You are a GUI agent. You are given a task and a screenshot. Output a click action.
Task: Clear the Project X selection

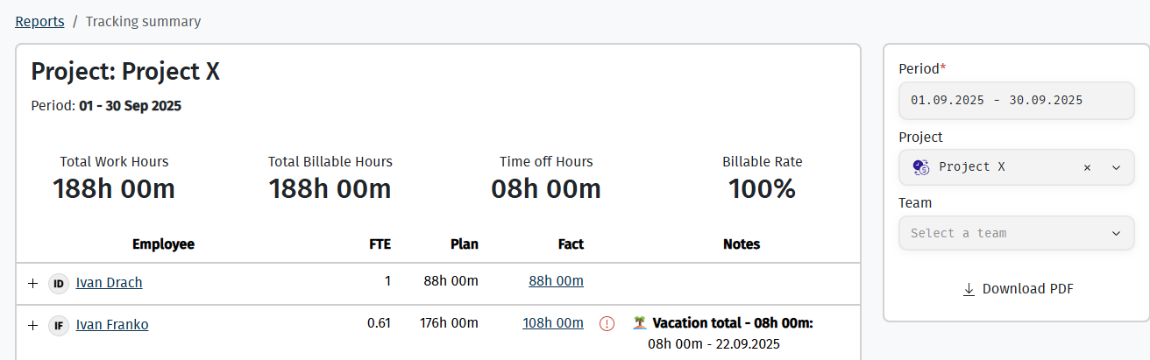point(1087,167)
